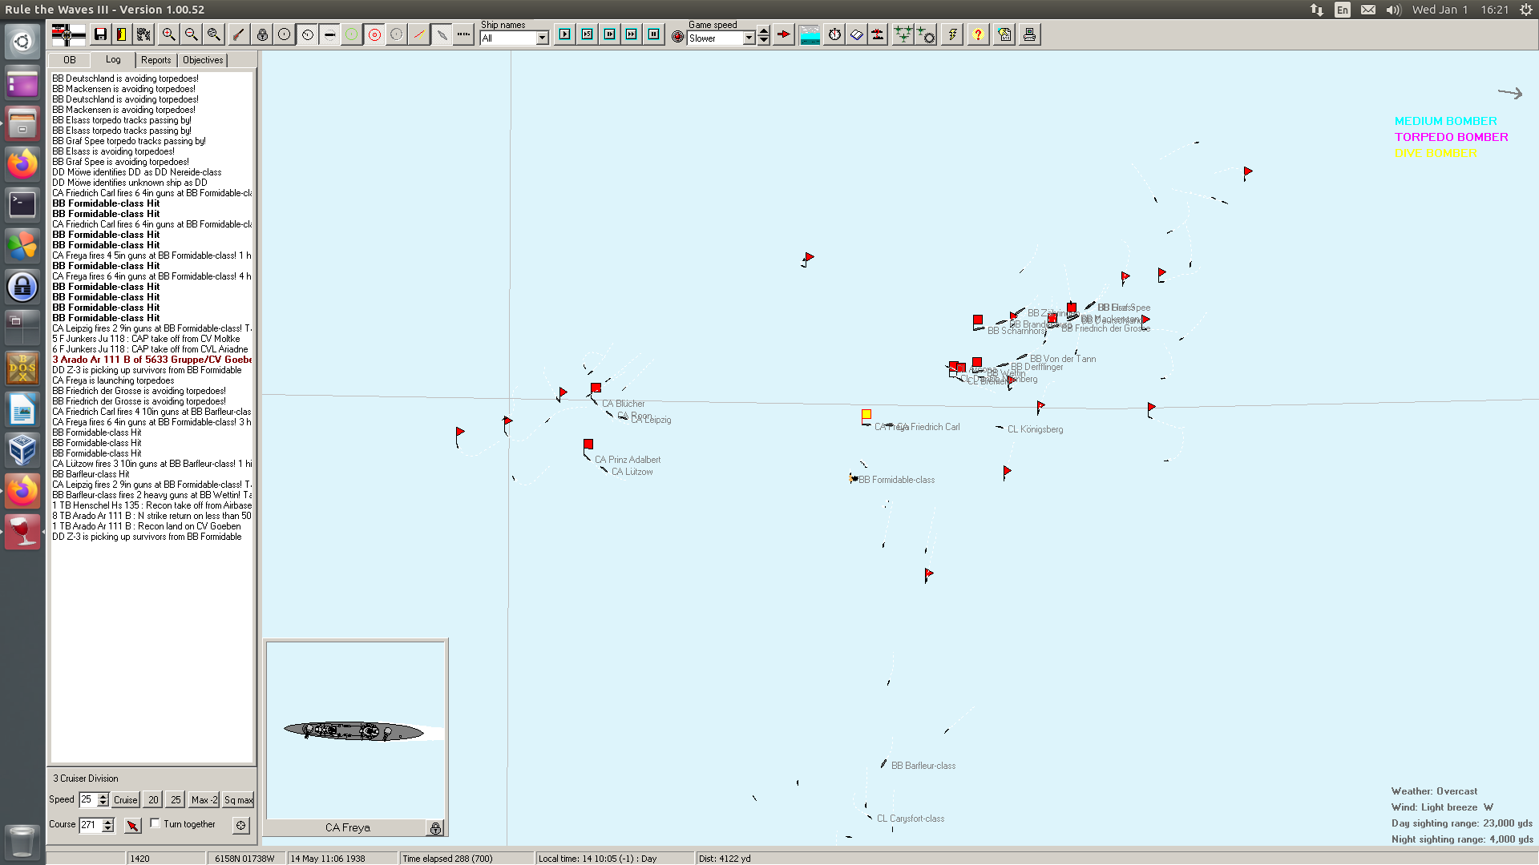Open the Ship names dropdown
This screenshot has height=865, width=1539.
(x=543, y=38)
